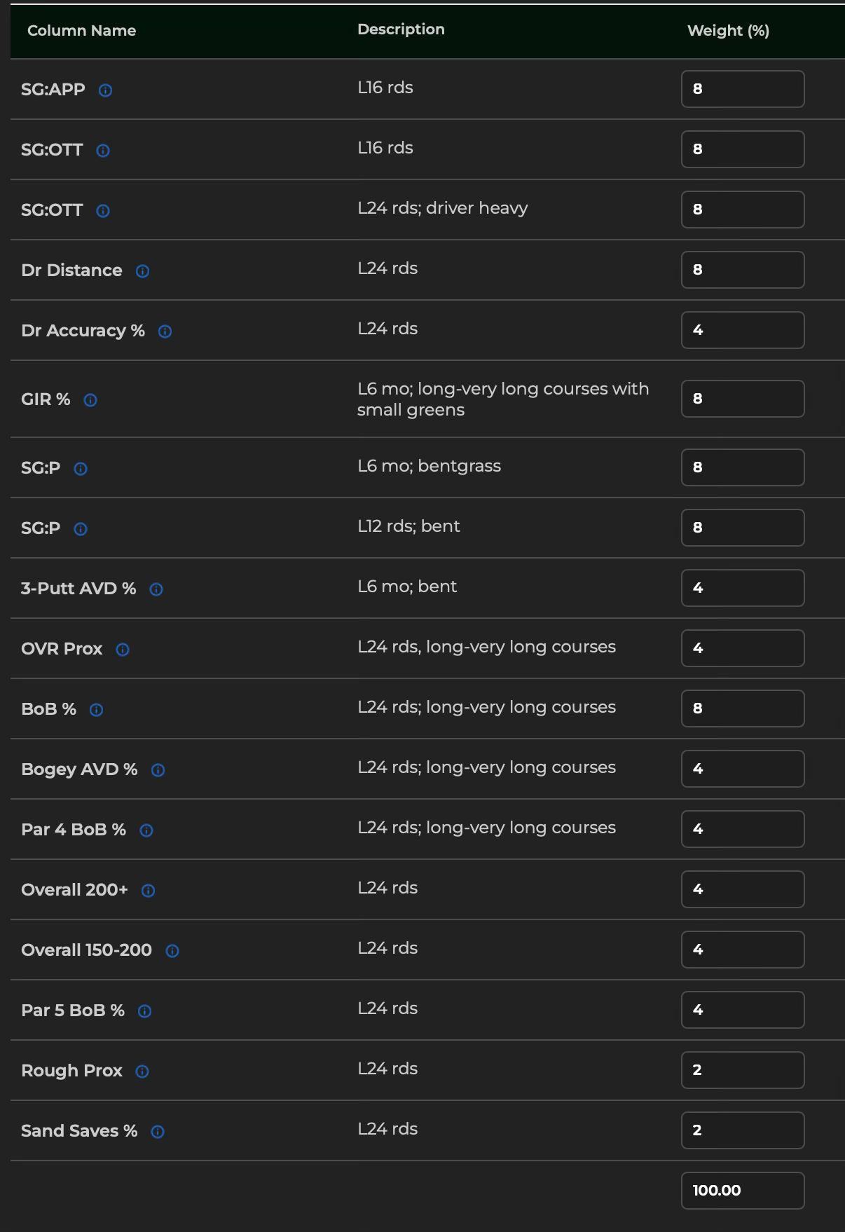Image resolution: width=845 pixels, height=1232 pixels.
Task: Open the OVR Prox info icon
Action: (123, 650)
